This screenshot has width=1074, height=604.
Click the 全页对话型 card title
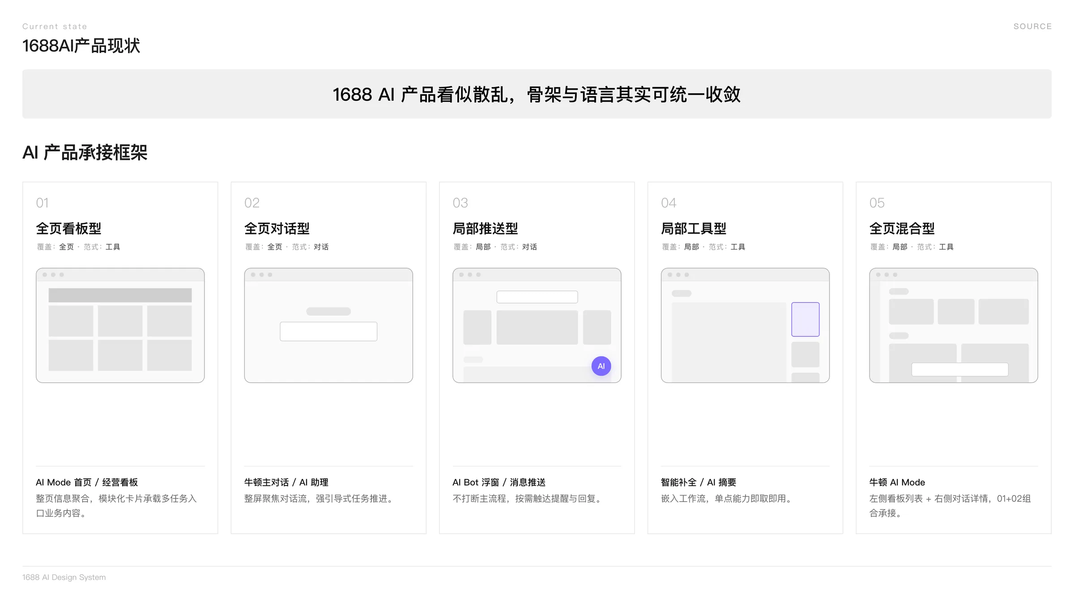[x=277, y=229]
